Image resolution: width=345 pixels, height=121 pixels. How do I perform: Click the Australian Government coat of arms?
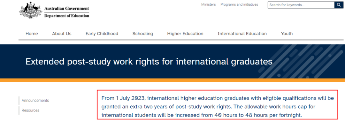[30, 10]
